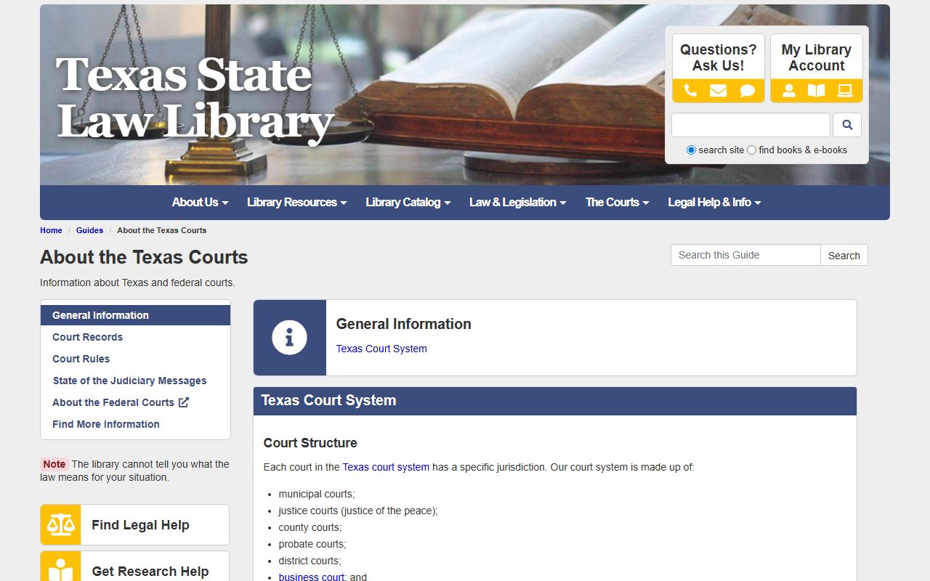Click the phone icon under Questions? Ask Us!

(690, 91)
